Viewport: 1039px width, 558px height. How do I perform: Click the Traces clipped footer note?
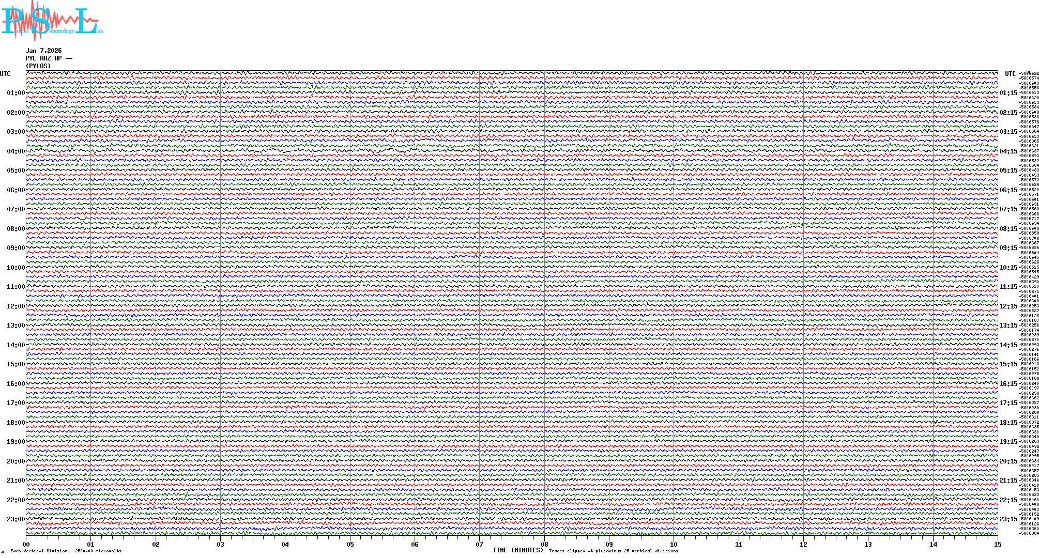[613, 551]
